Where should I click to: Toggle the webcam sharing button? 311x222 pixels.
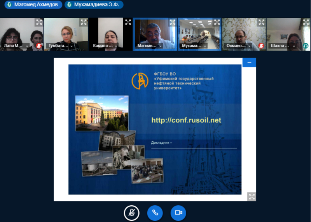click(178, 213)
